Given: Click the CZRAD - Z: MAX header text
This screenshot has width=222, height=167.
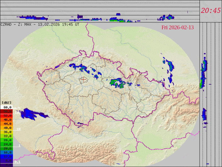Looking at the screenshot, I should (x=18, y=24).
